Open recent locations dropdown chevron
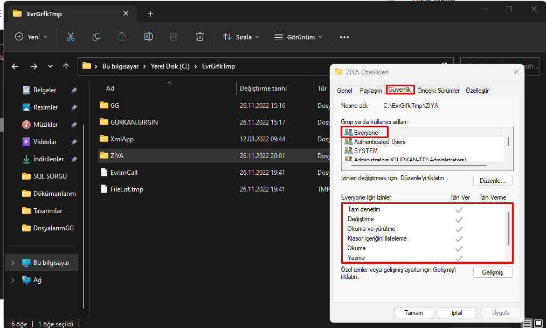Image resolution: width=546 pixels, height=328 pixels. [50, 66]
